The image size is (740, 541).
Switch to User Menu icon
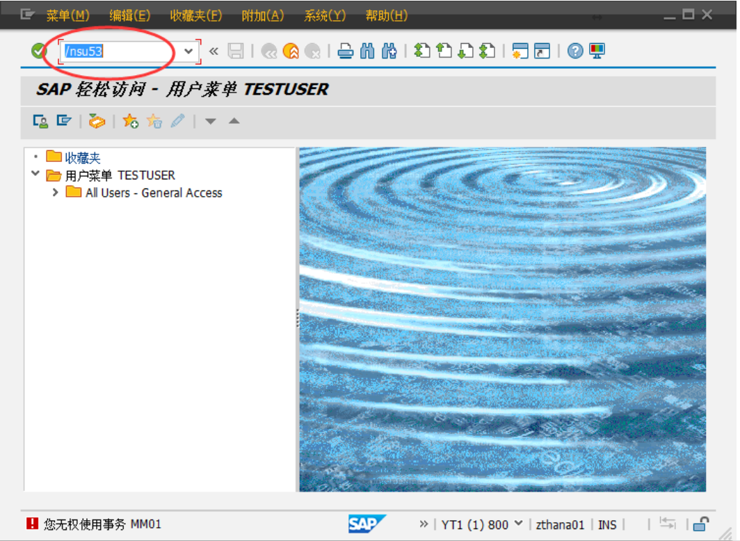click(x=40, y=121)
